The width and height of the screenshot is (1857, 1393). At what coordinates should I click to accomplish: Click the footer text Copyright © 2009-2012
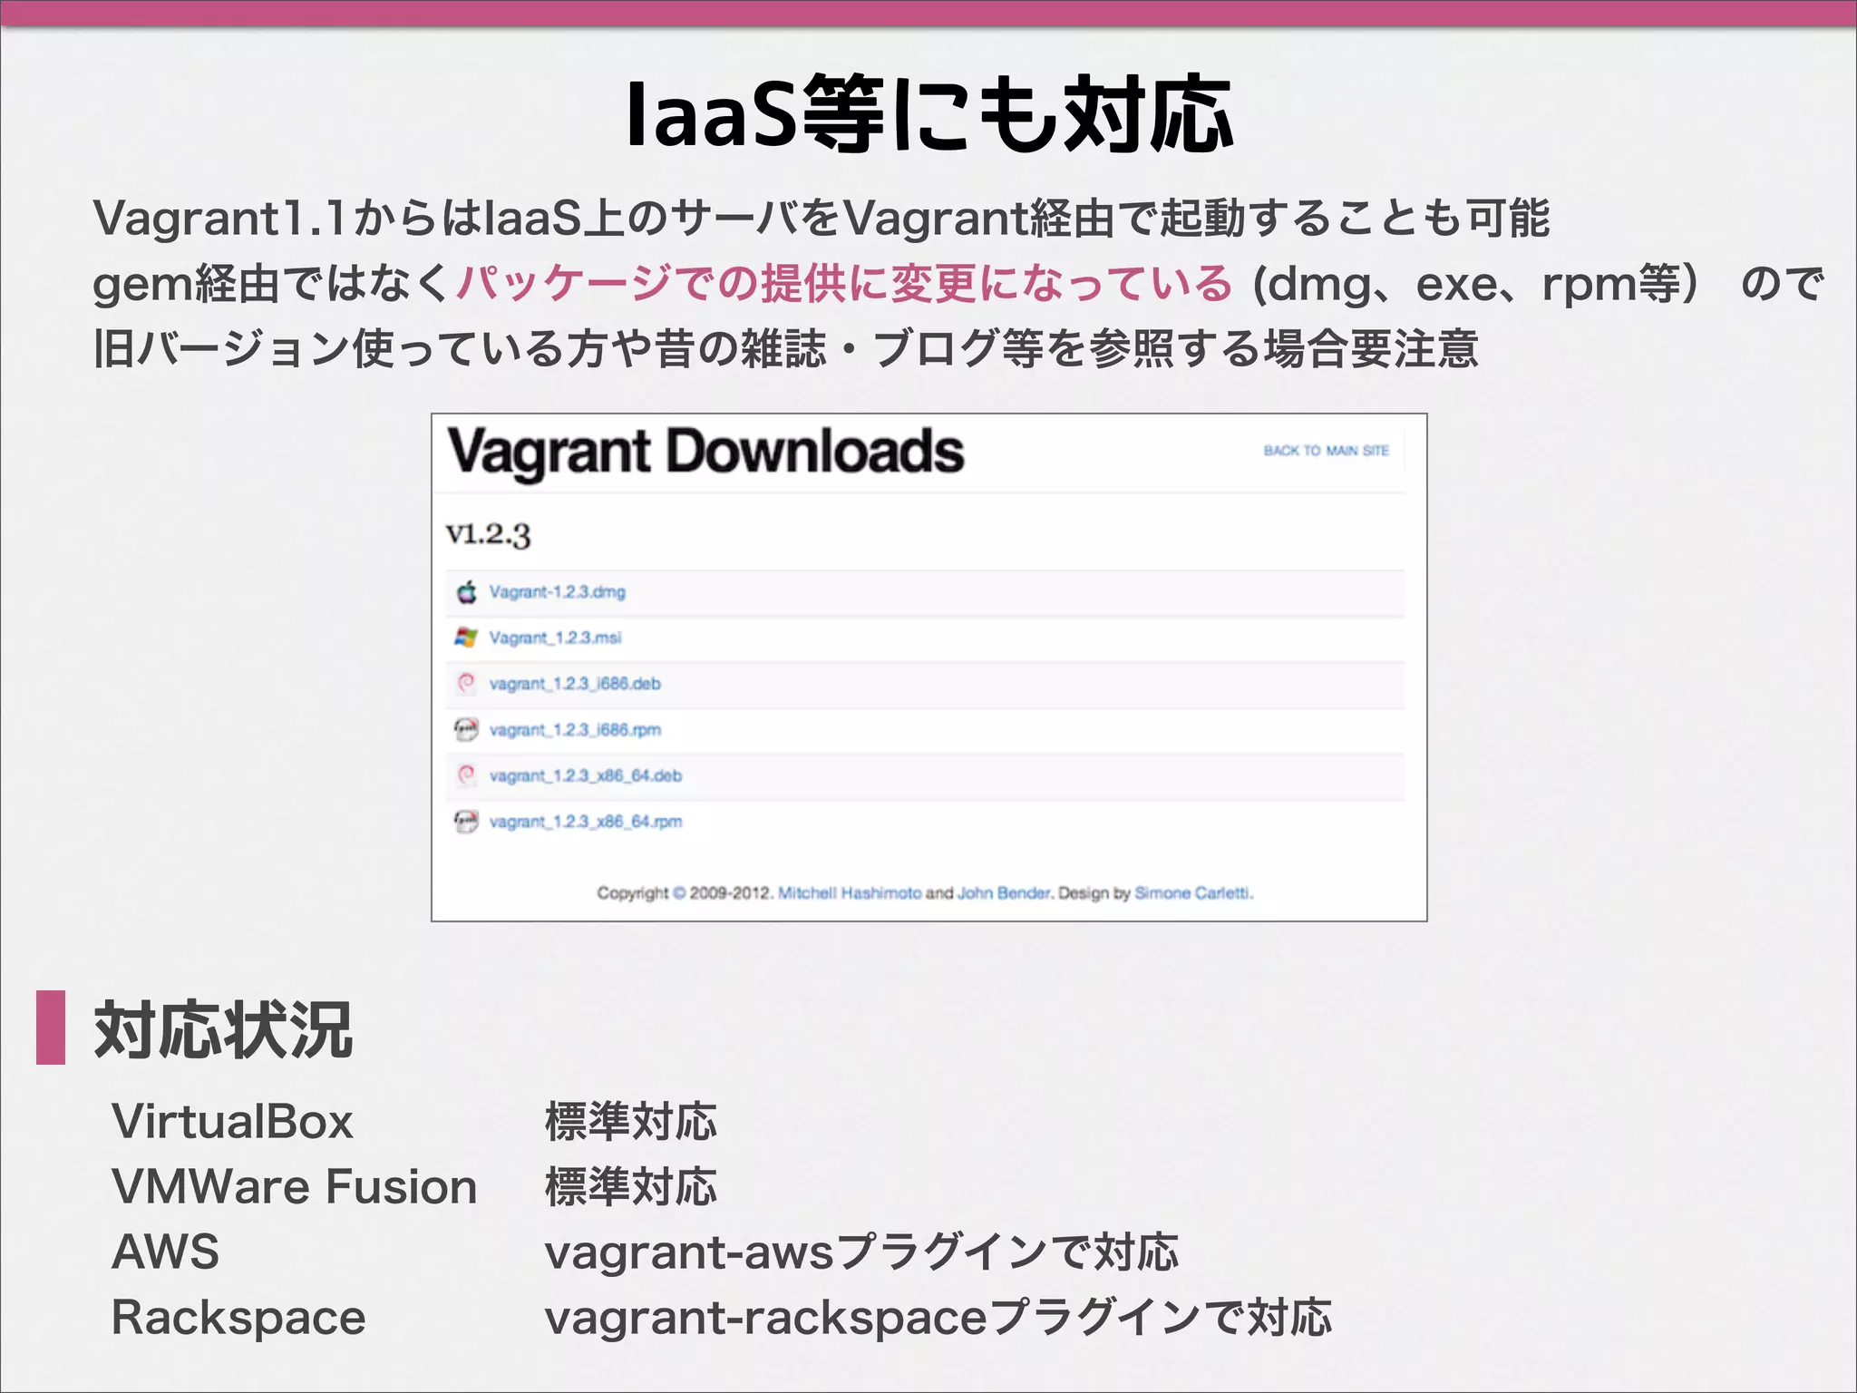pyautogui.click(x=685, y=893)
